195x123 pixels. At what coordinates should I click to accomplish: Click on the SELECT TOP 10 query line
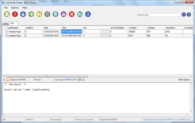(27, 90)
